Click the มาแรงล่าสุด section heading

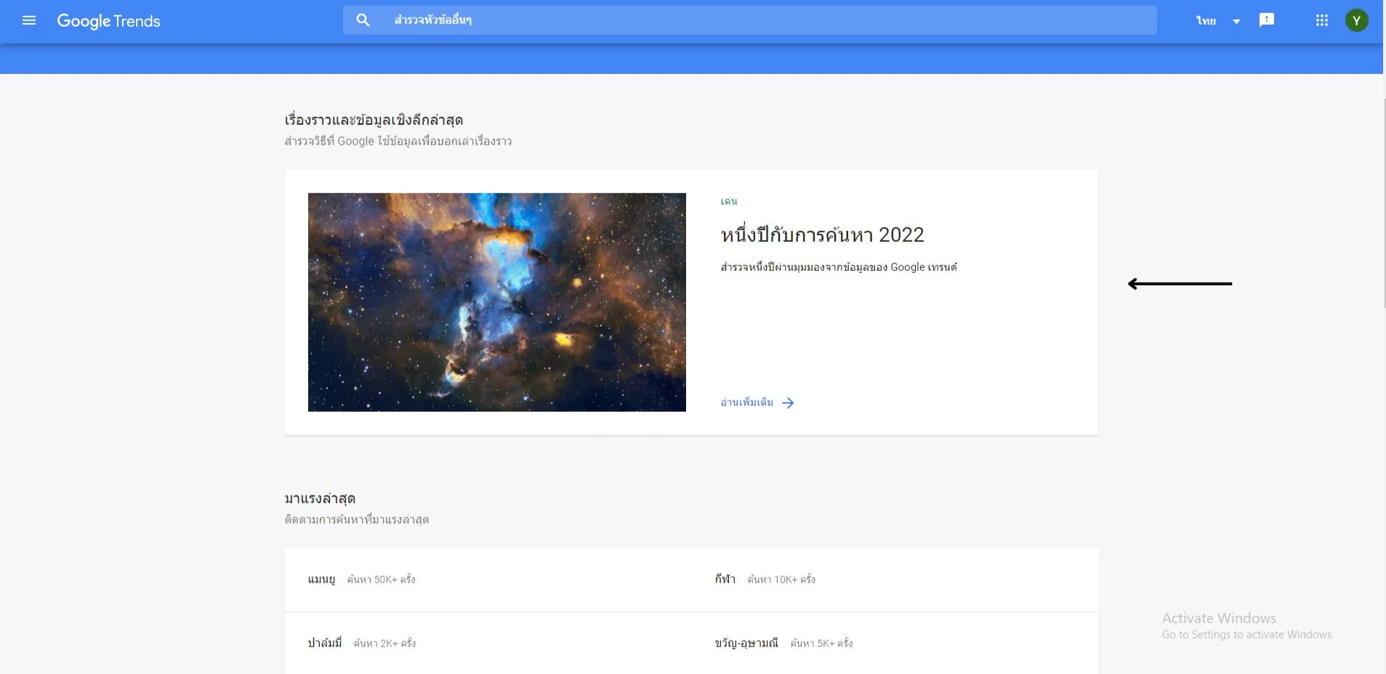coord(321,498)
